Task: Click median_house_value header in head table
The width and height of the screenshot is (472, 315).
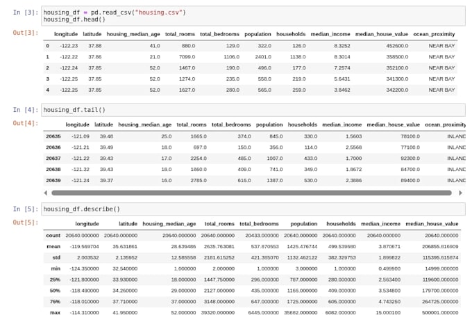Action: 382,34
